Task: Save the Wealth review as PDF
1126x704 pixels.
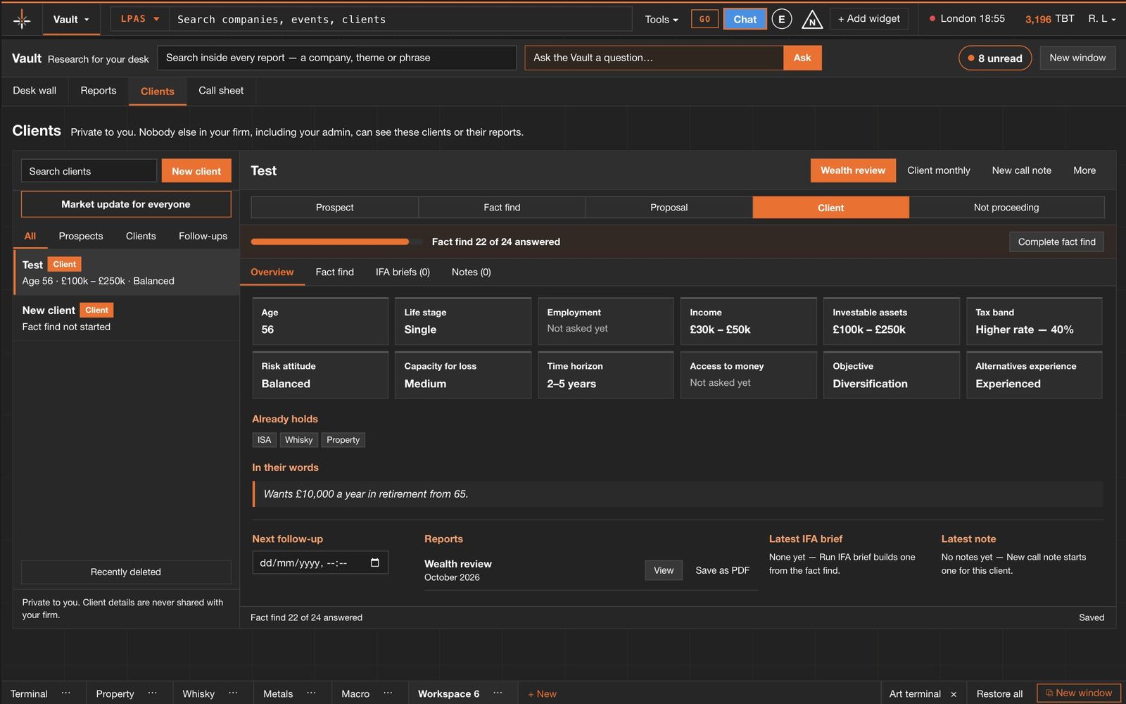Action: tap(722, 570)
